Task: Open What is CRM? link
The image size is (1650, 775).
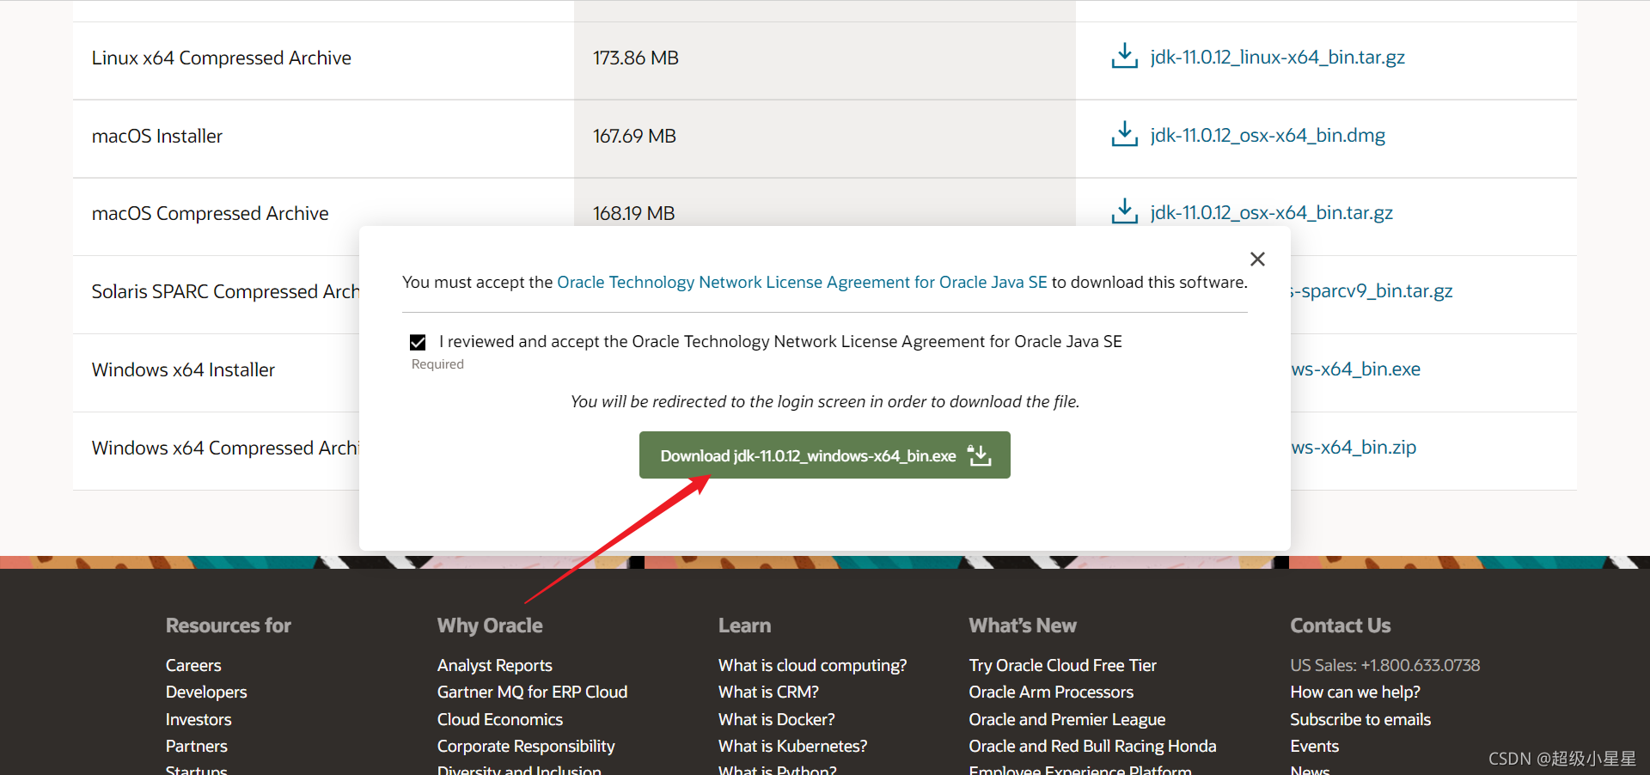Action: (x=768, y=692)
